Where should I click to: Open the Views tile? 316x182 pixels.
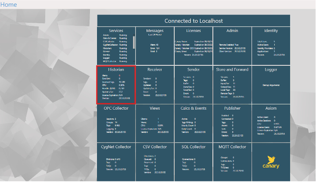tap(154, 123)
